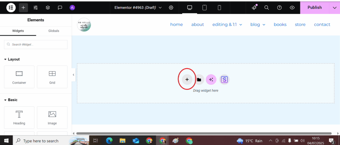The image size is (340, 145).
Task: Select the Heading widget
Action: [x=19, y=118]
